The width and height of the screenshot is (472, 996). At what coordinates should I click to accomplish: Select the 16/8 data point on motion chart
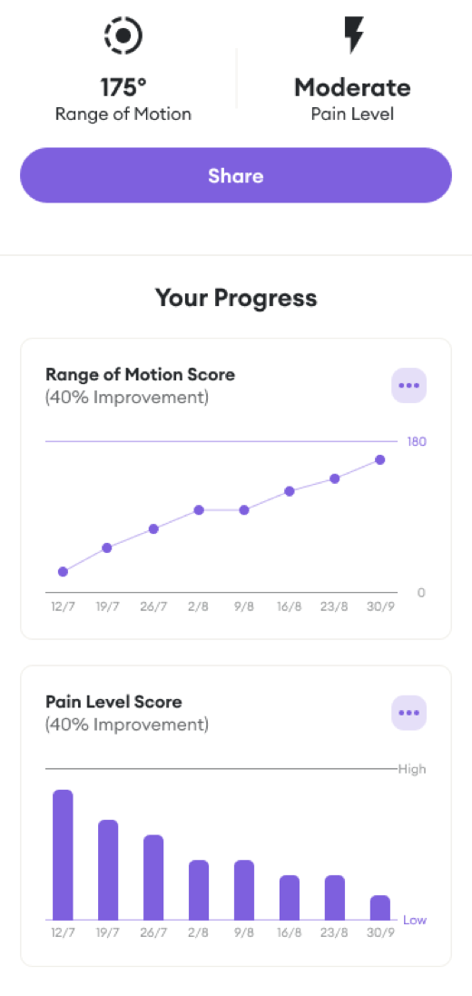coord(290,491)
